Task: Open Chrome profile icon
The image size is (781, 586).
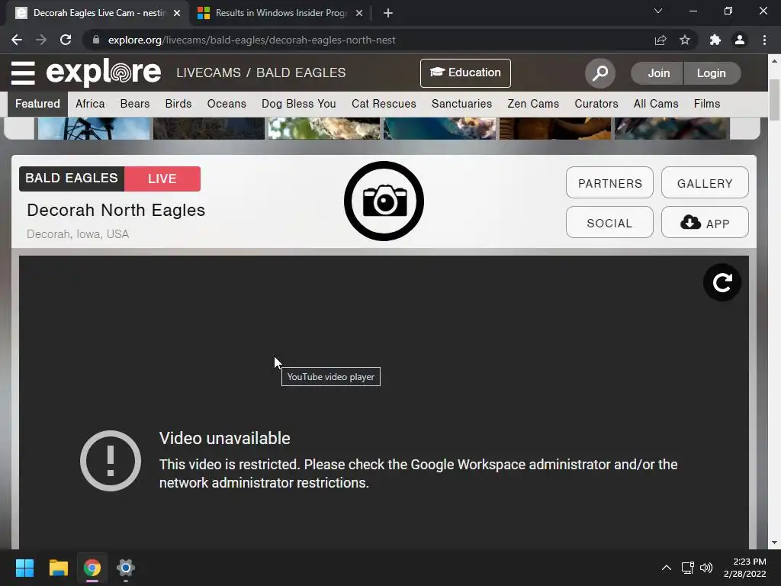Action: point(740,40)
